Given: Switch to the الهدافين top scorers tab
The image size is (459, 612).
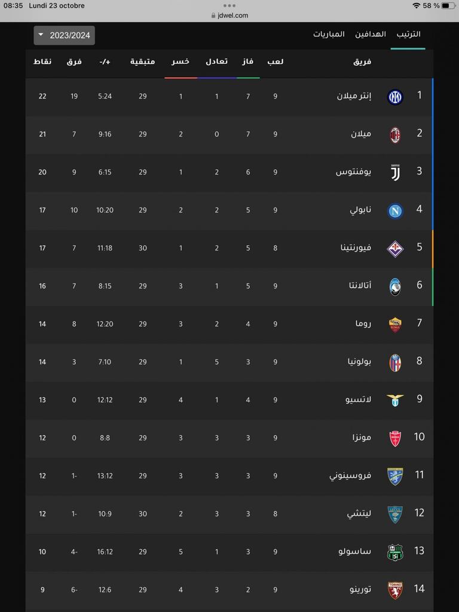Looking at the screenshot, I should pos(371,35).
